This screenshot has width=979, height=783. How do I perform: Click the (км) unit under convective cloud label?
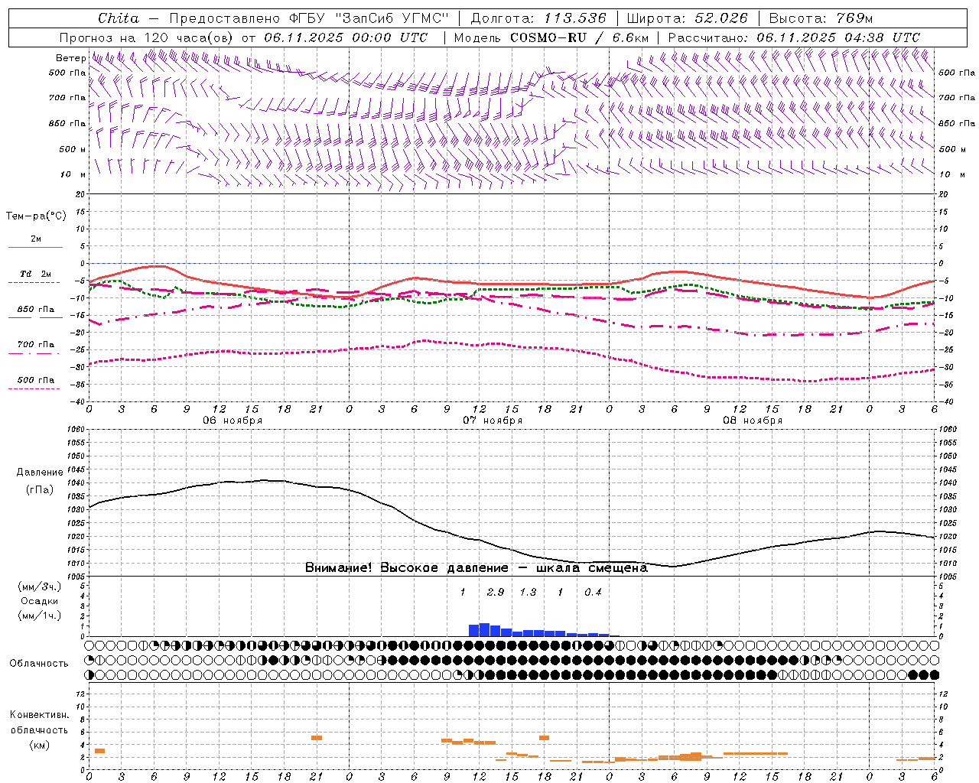(x=39, y=745)
